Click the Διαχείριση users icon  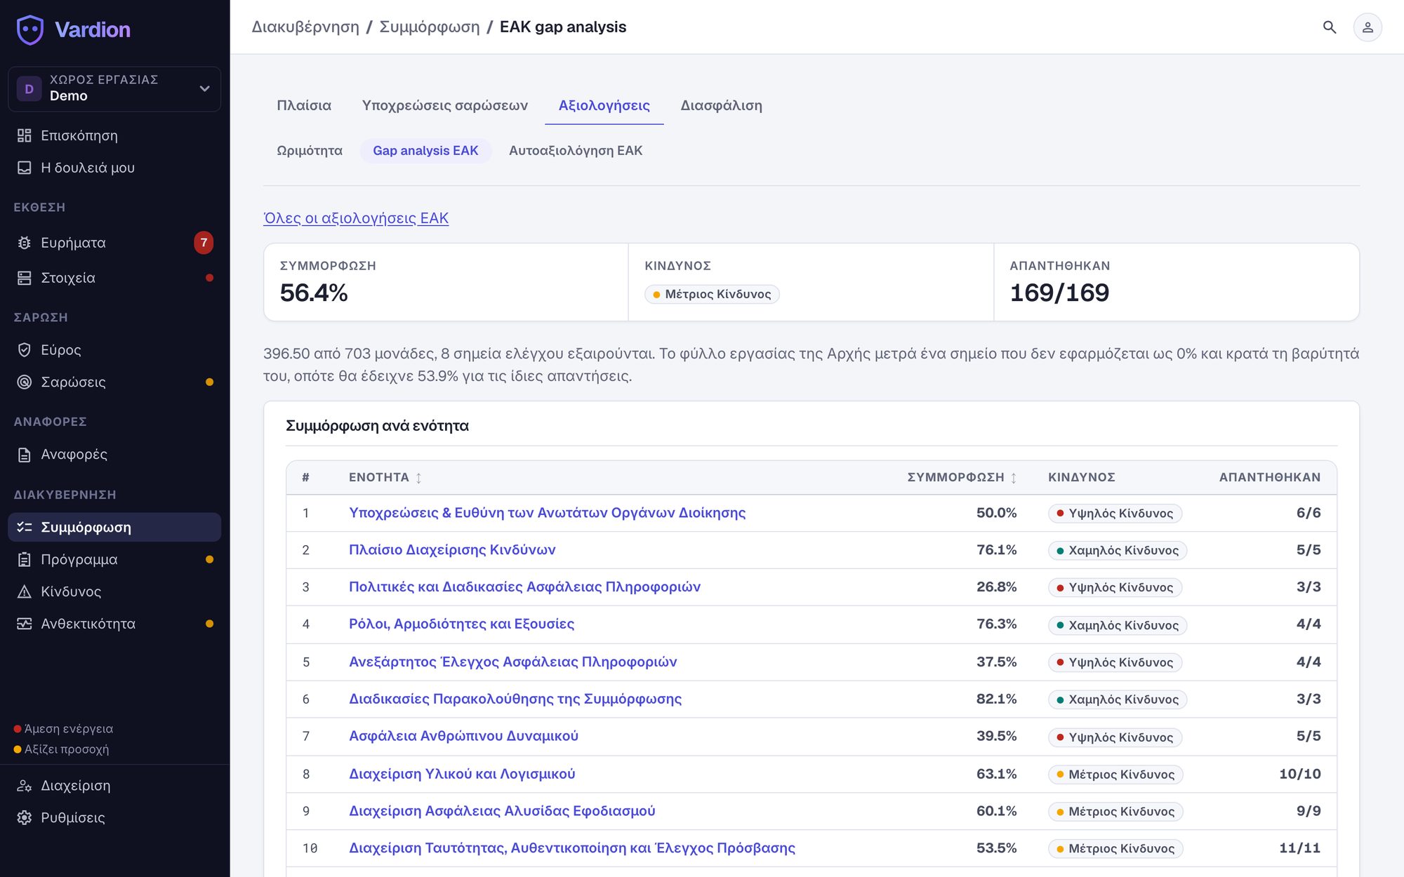pyautogui.click(x=25, y=786)
